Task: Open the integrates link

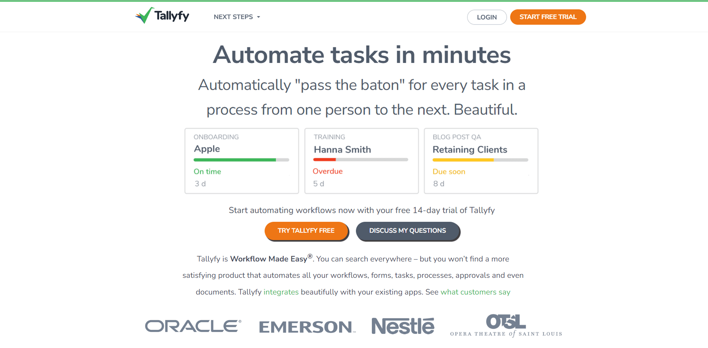Action: 281,292
